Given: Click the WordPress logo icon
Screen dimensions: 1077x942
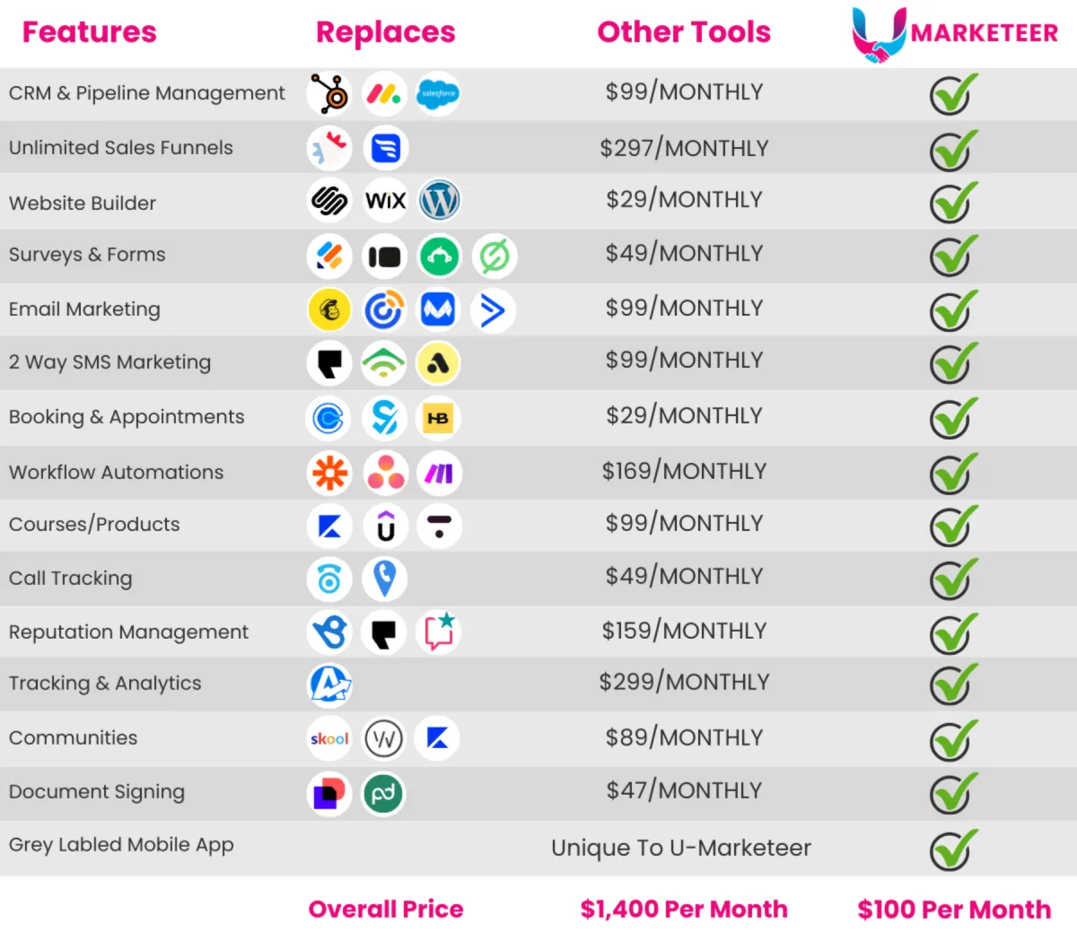Looking at the screenshot, I should pos(439,201).
